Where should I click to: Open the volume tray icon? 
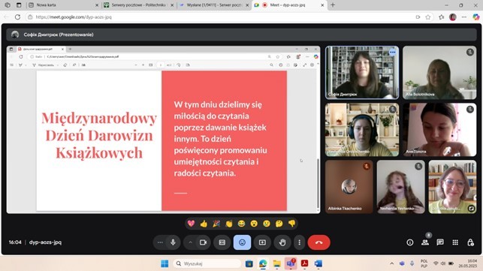(x=443, y=263)
